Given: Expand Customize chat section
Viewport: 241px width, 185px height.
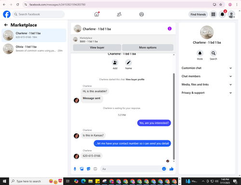Looking at the screenshot, I should point(207,68).
